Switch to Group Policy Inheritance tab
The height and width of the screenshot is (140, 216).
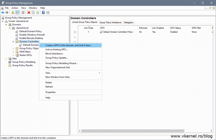[111, 22]
